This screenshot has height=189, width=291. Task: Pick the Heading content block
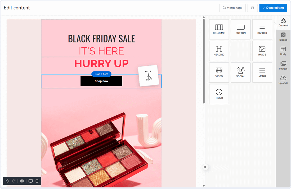[219, 51]
